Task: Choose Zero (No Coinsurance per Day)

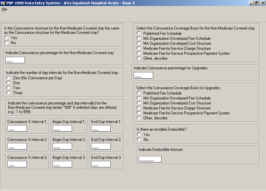Action: 8,78
